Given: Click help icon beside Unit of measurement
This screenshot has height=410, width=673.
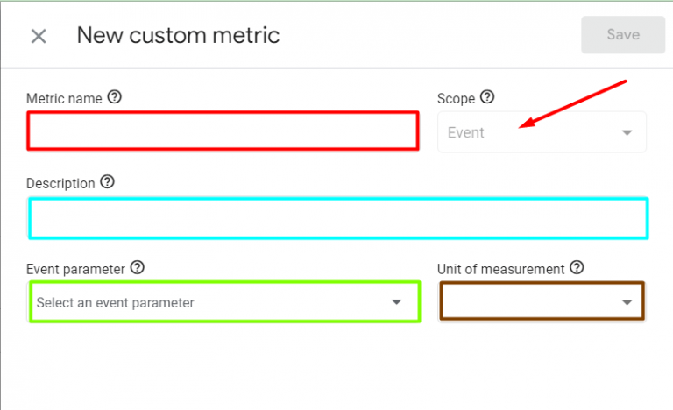Looking at the screenshot, I should [577, 267].
